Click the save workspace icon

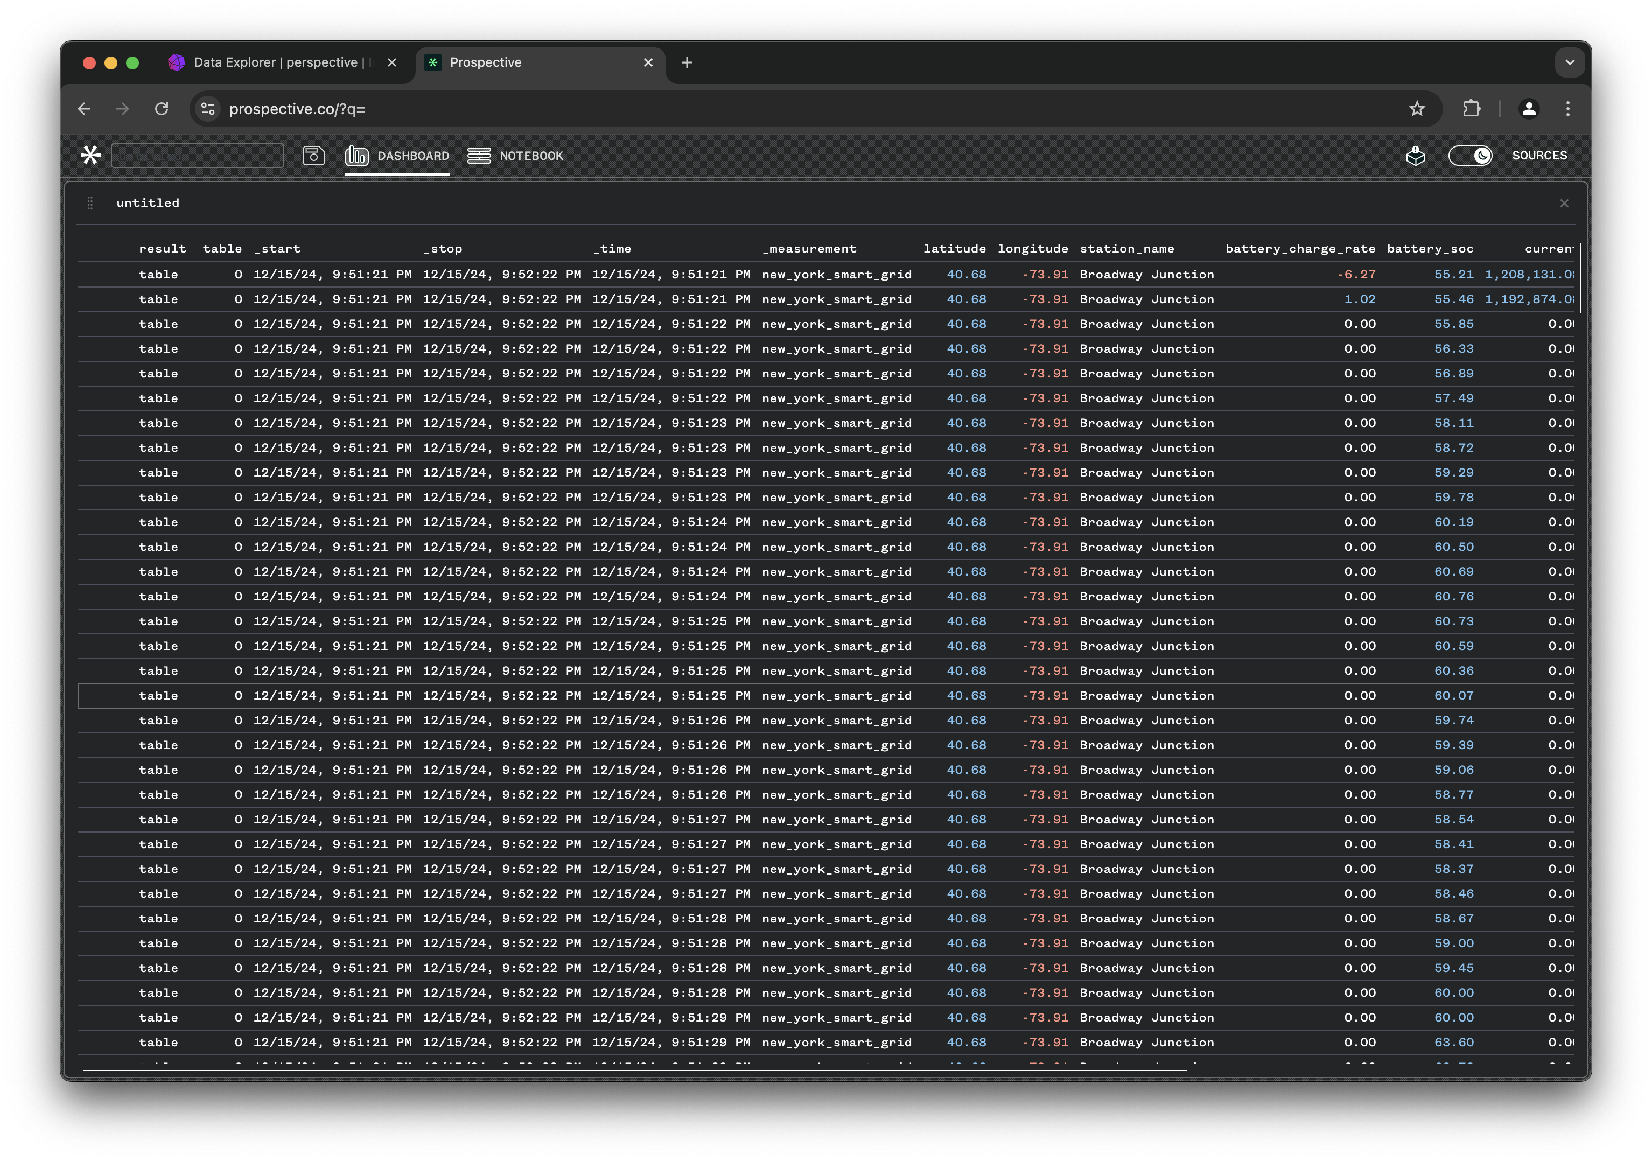(x=314, y=156)
